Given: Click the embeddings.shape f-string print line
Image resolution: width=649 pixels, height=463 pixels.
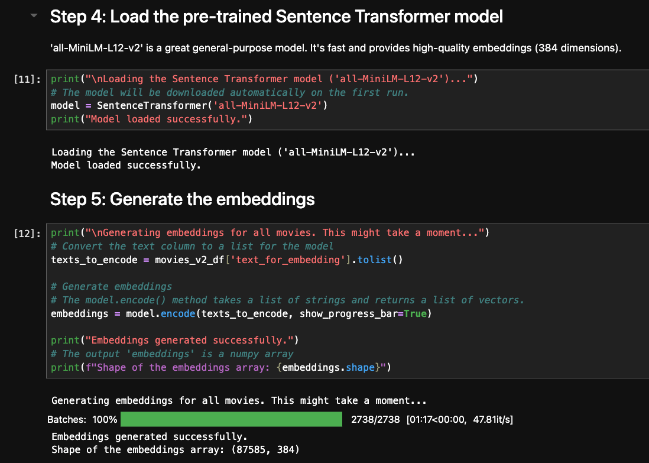Looking at the screenshot, I should [221, 367].
